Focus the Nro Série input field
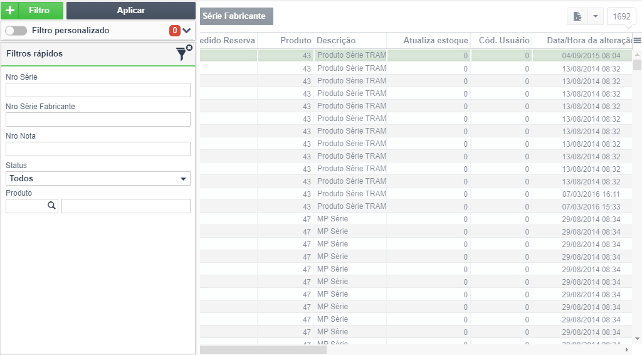The width and height of the screenshot is (642, 355). click(98, 90)
